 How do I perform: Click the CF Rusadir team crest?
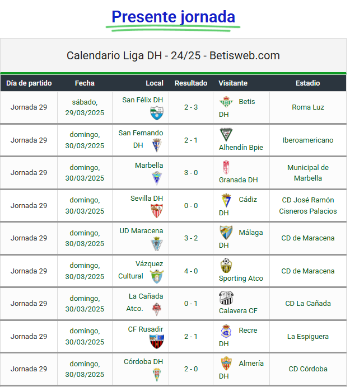tap(157, 342)
